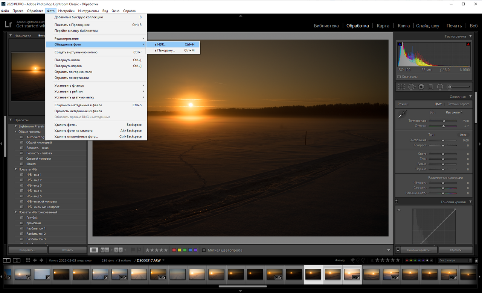Screen dimensions: 482x293
Task: Apply the Резкость - пейзаж preset
Action: [39, 153]
